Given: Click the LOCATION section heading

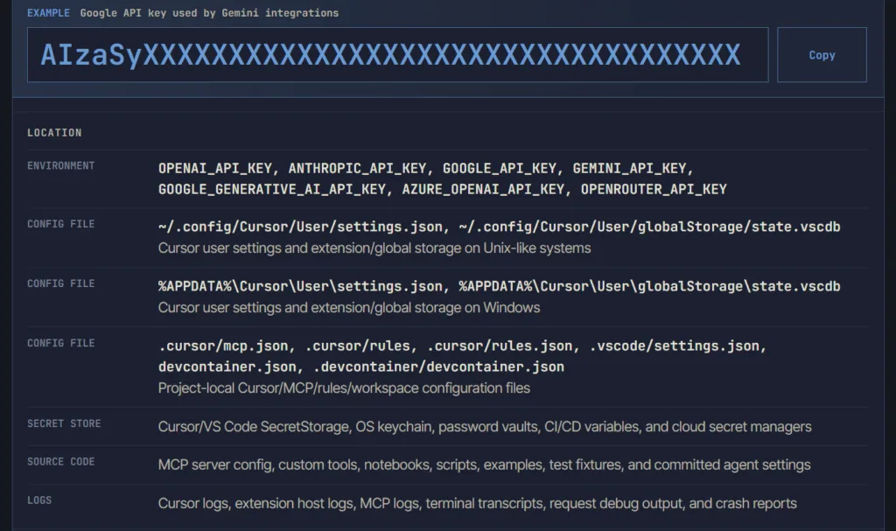Looking at the screenshot, I should 54,133.
